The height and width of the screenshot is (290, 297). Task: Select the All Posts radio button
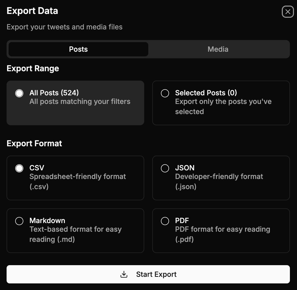pos(19,93)
